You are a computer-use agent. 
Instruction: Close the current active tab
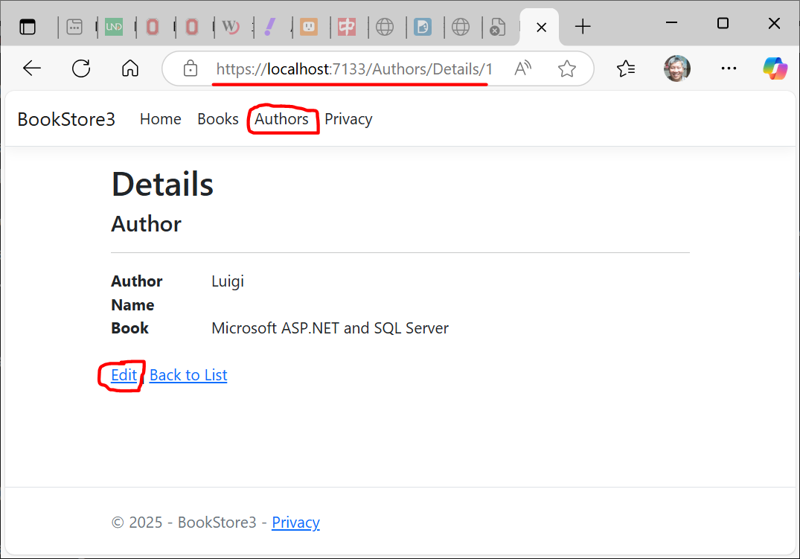pyautogui.click(x=542, y=28)
